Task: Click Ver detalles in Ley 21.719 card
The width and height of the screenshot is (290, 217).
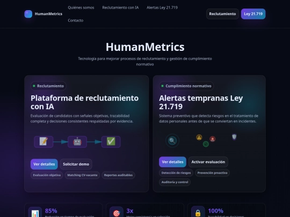Action: click(172, 162)
